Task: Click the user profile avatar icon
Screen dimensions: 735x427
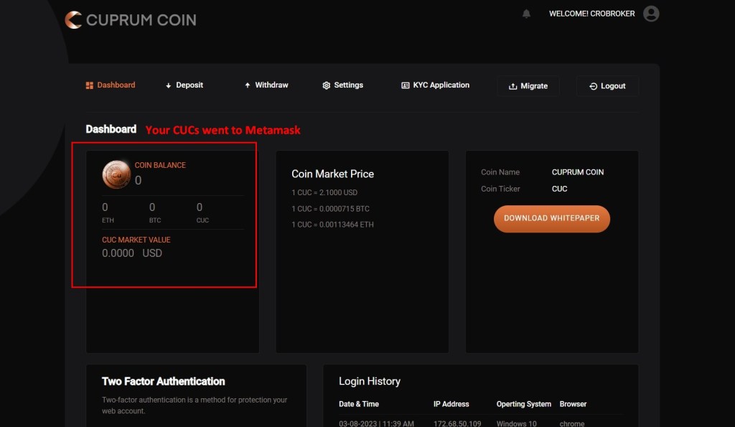Action: (651, 14)
